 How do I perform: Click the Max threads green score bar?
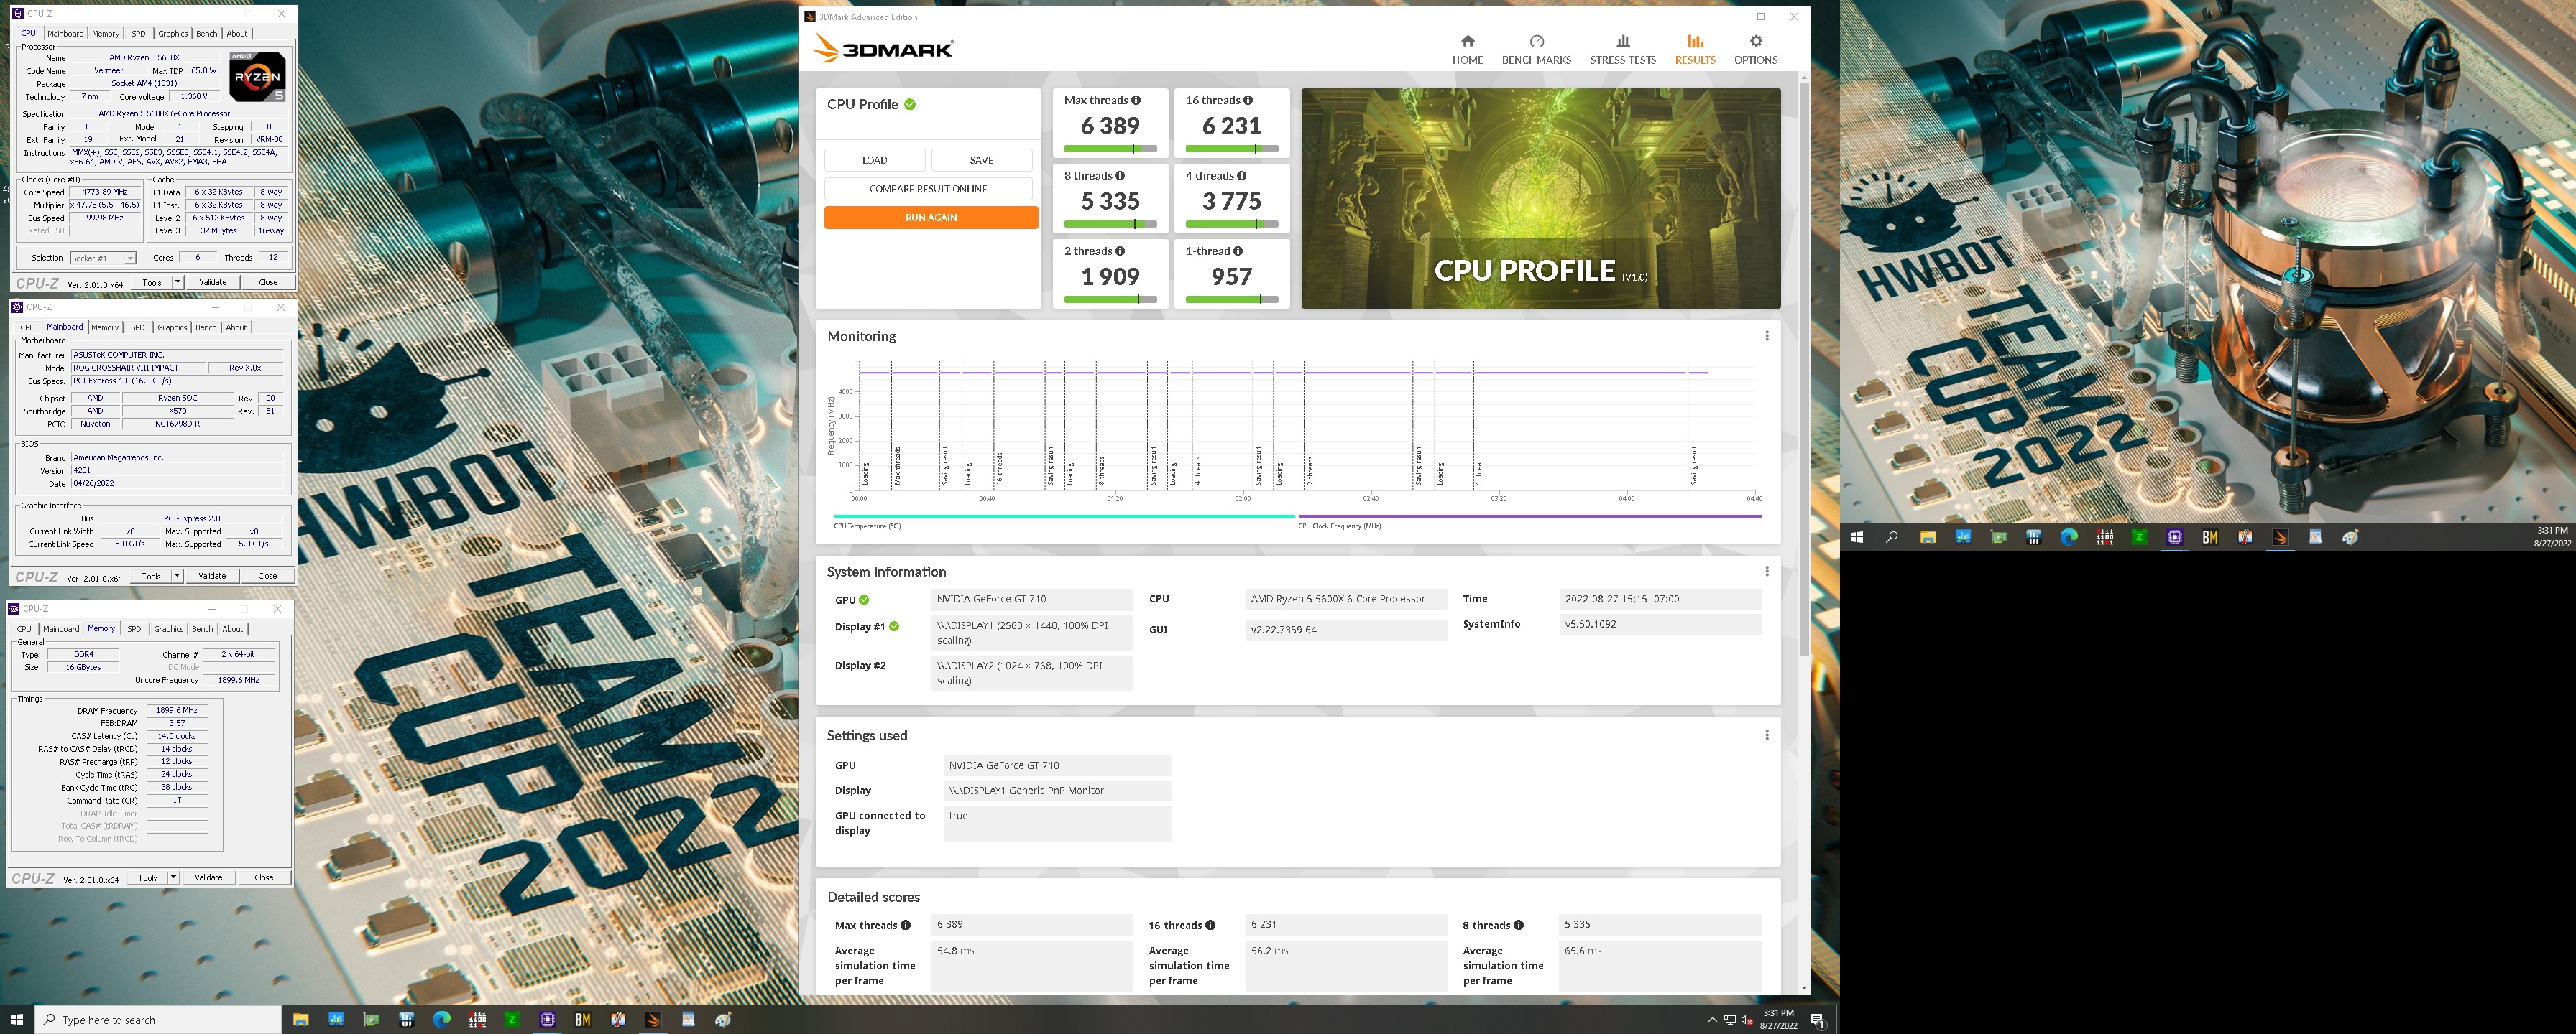1110,149
